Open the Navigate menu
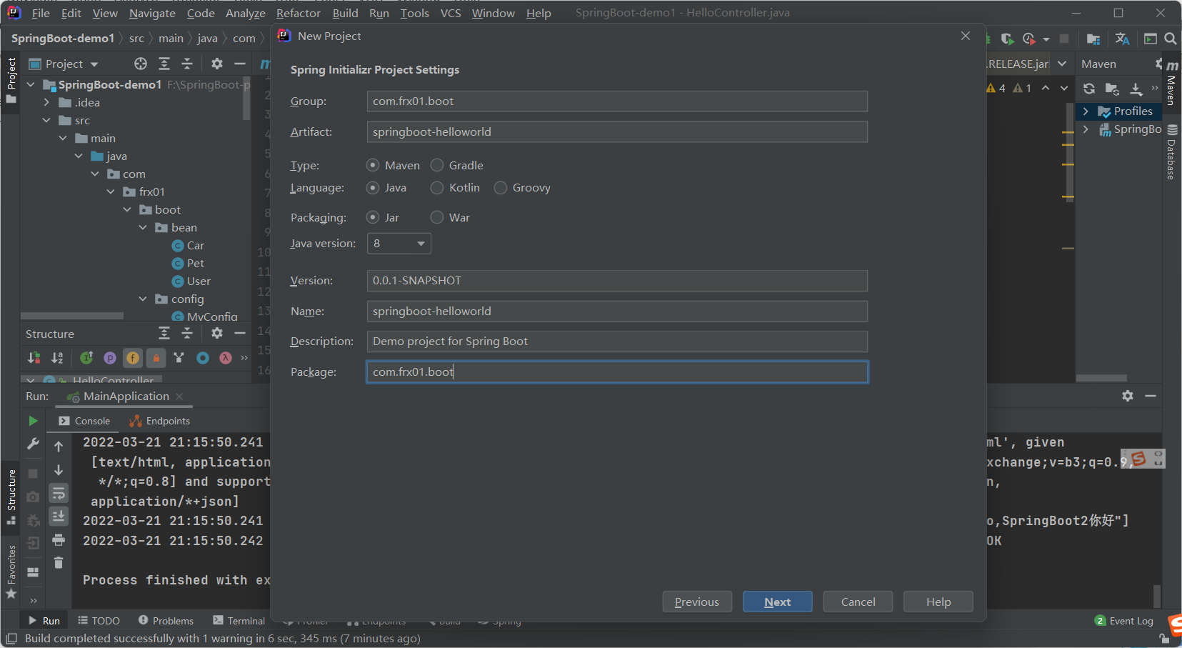Screen dimensions: 1182x648 click(x=152, y=13)
